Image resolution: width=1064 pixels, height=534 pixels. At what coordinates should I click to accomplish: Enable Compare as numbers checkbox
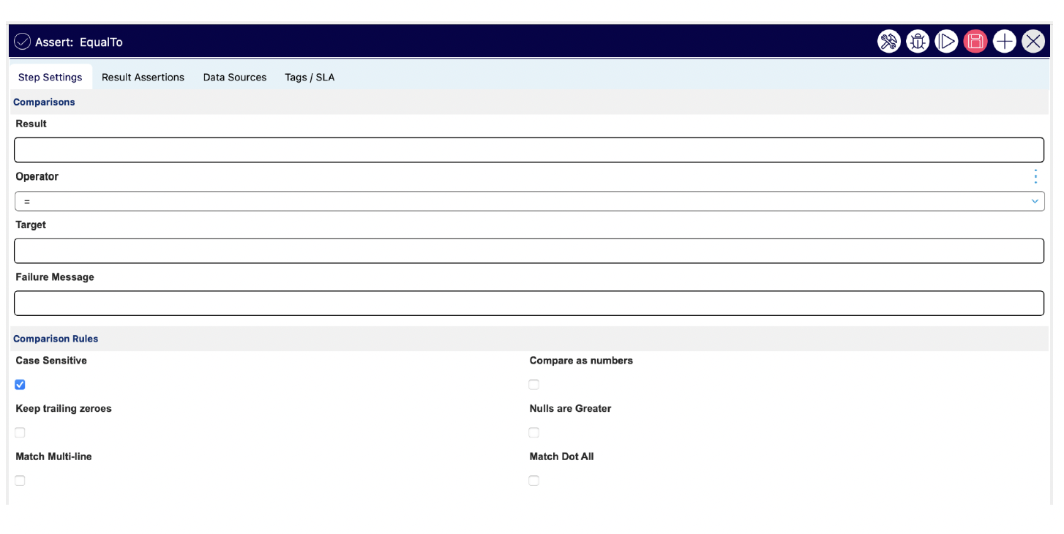[x=533, y=385]
